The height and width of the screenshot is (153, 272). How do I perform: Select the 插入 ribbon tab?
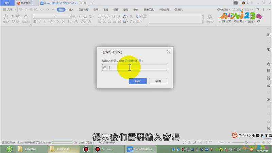tap(71, 10)
